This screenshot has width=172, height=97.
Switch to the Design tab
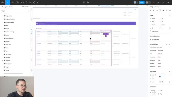152,7
